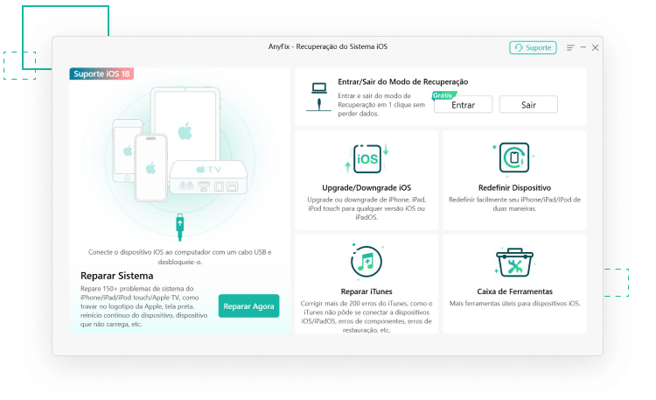Screen dimensions: 656x400
Task: Open the hamburger menu icon
Action: [x=570, y=48]
